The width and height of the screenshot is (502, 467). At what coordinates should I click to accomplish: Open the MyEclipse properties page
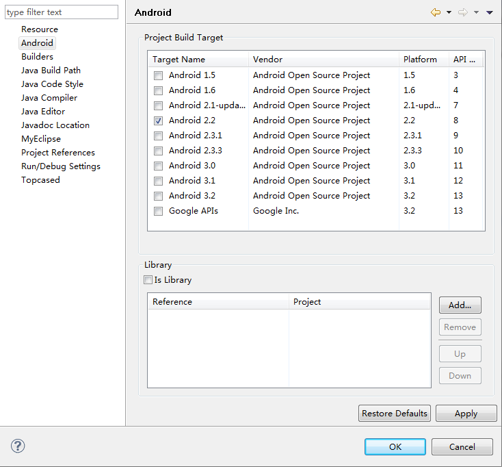tap(41, 139)
